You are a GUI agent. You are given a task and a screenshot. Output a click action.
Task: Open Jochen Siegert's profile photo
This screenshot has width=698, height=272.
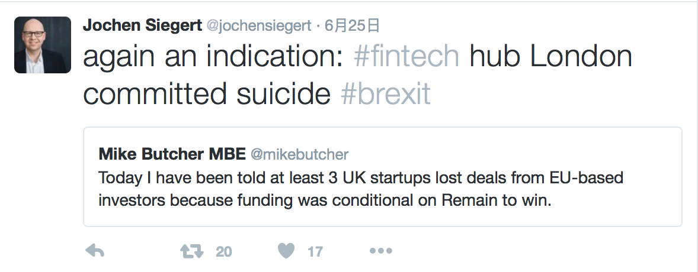pos(43,45)
